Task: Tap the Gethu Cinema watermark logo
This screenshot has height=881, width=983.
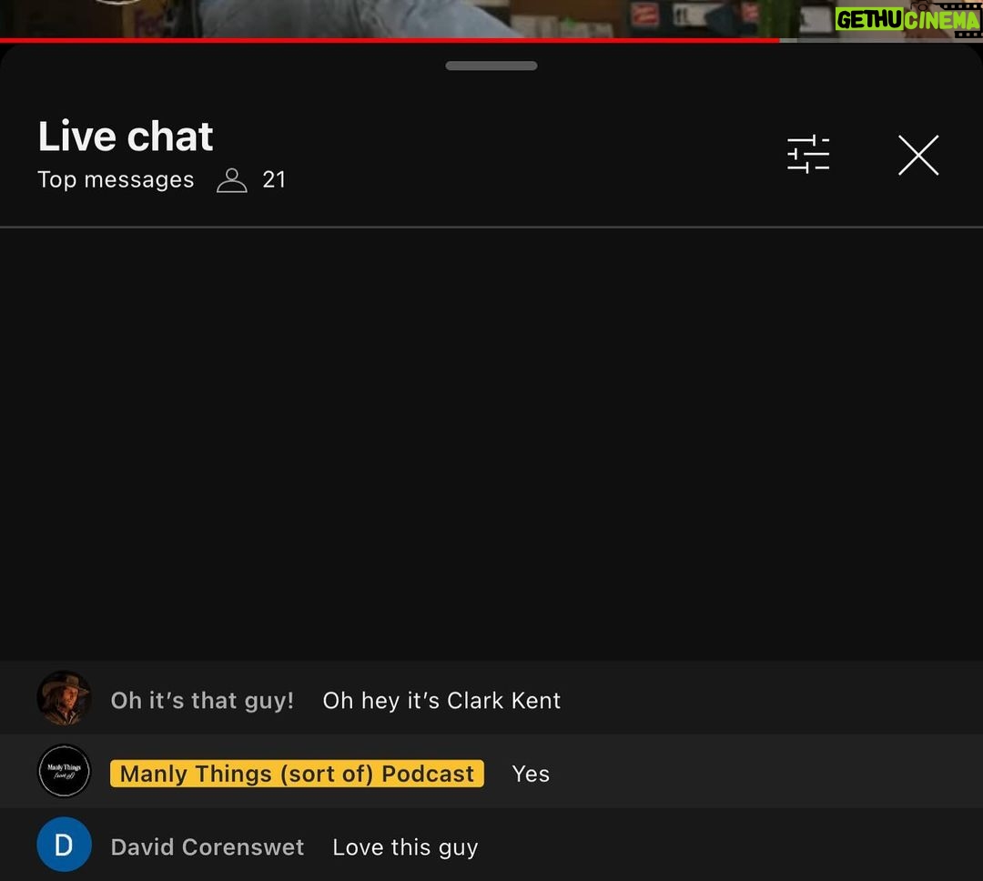Action: point(907,19)
